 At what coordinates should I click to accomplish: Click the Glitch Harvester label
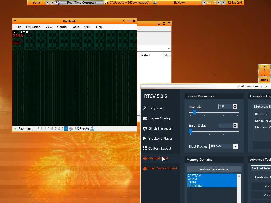161,128
